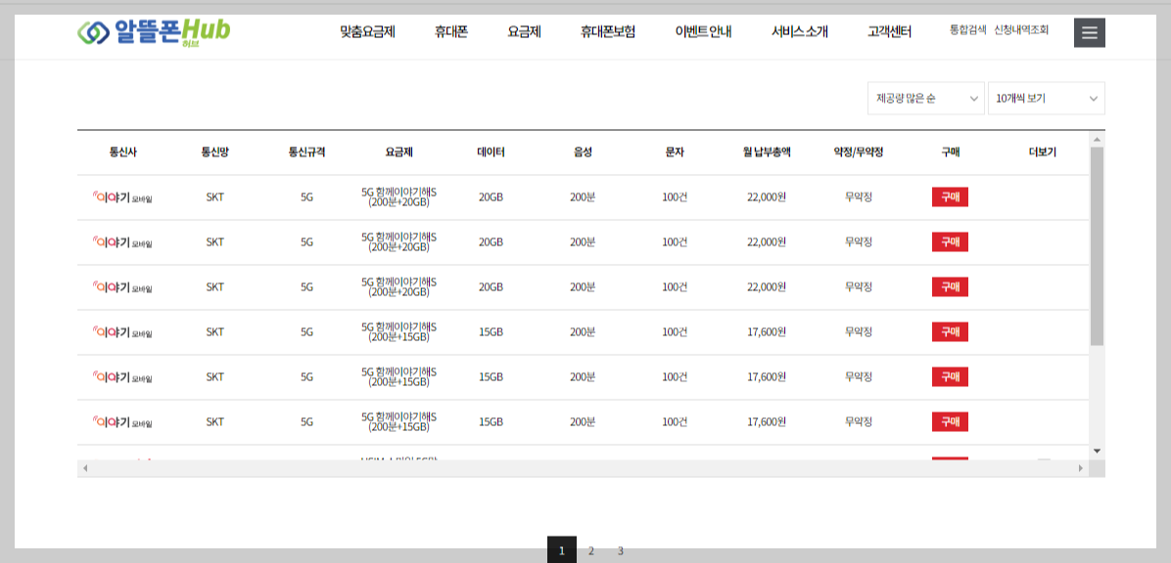Image resolution: width=1171 pixels, height=563 pixels.
Task: Click the 음성 column header
Action: (583, 152)
